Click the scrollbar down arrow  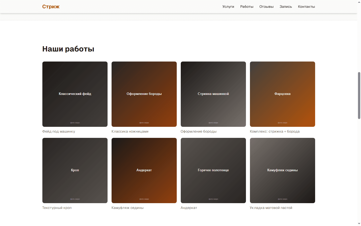359,224
